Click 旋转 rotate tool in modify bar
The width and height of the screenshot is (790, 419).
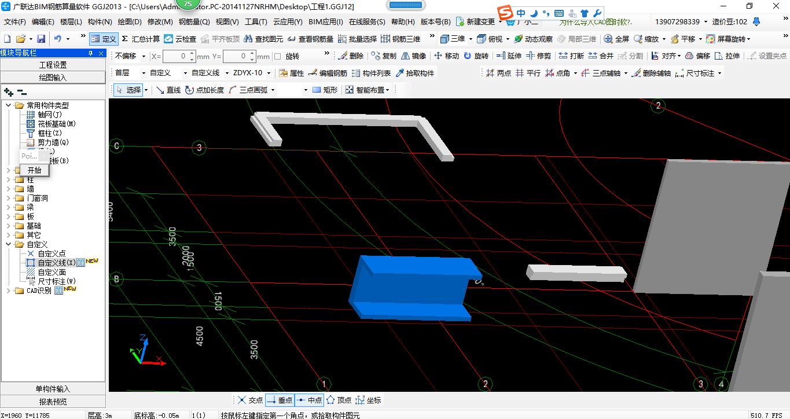(x=476, y=56)
